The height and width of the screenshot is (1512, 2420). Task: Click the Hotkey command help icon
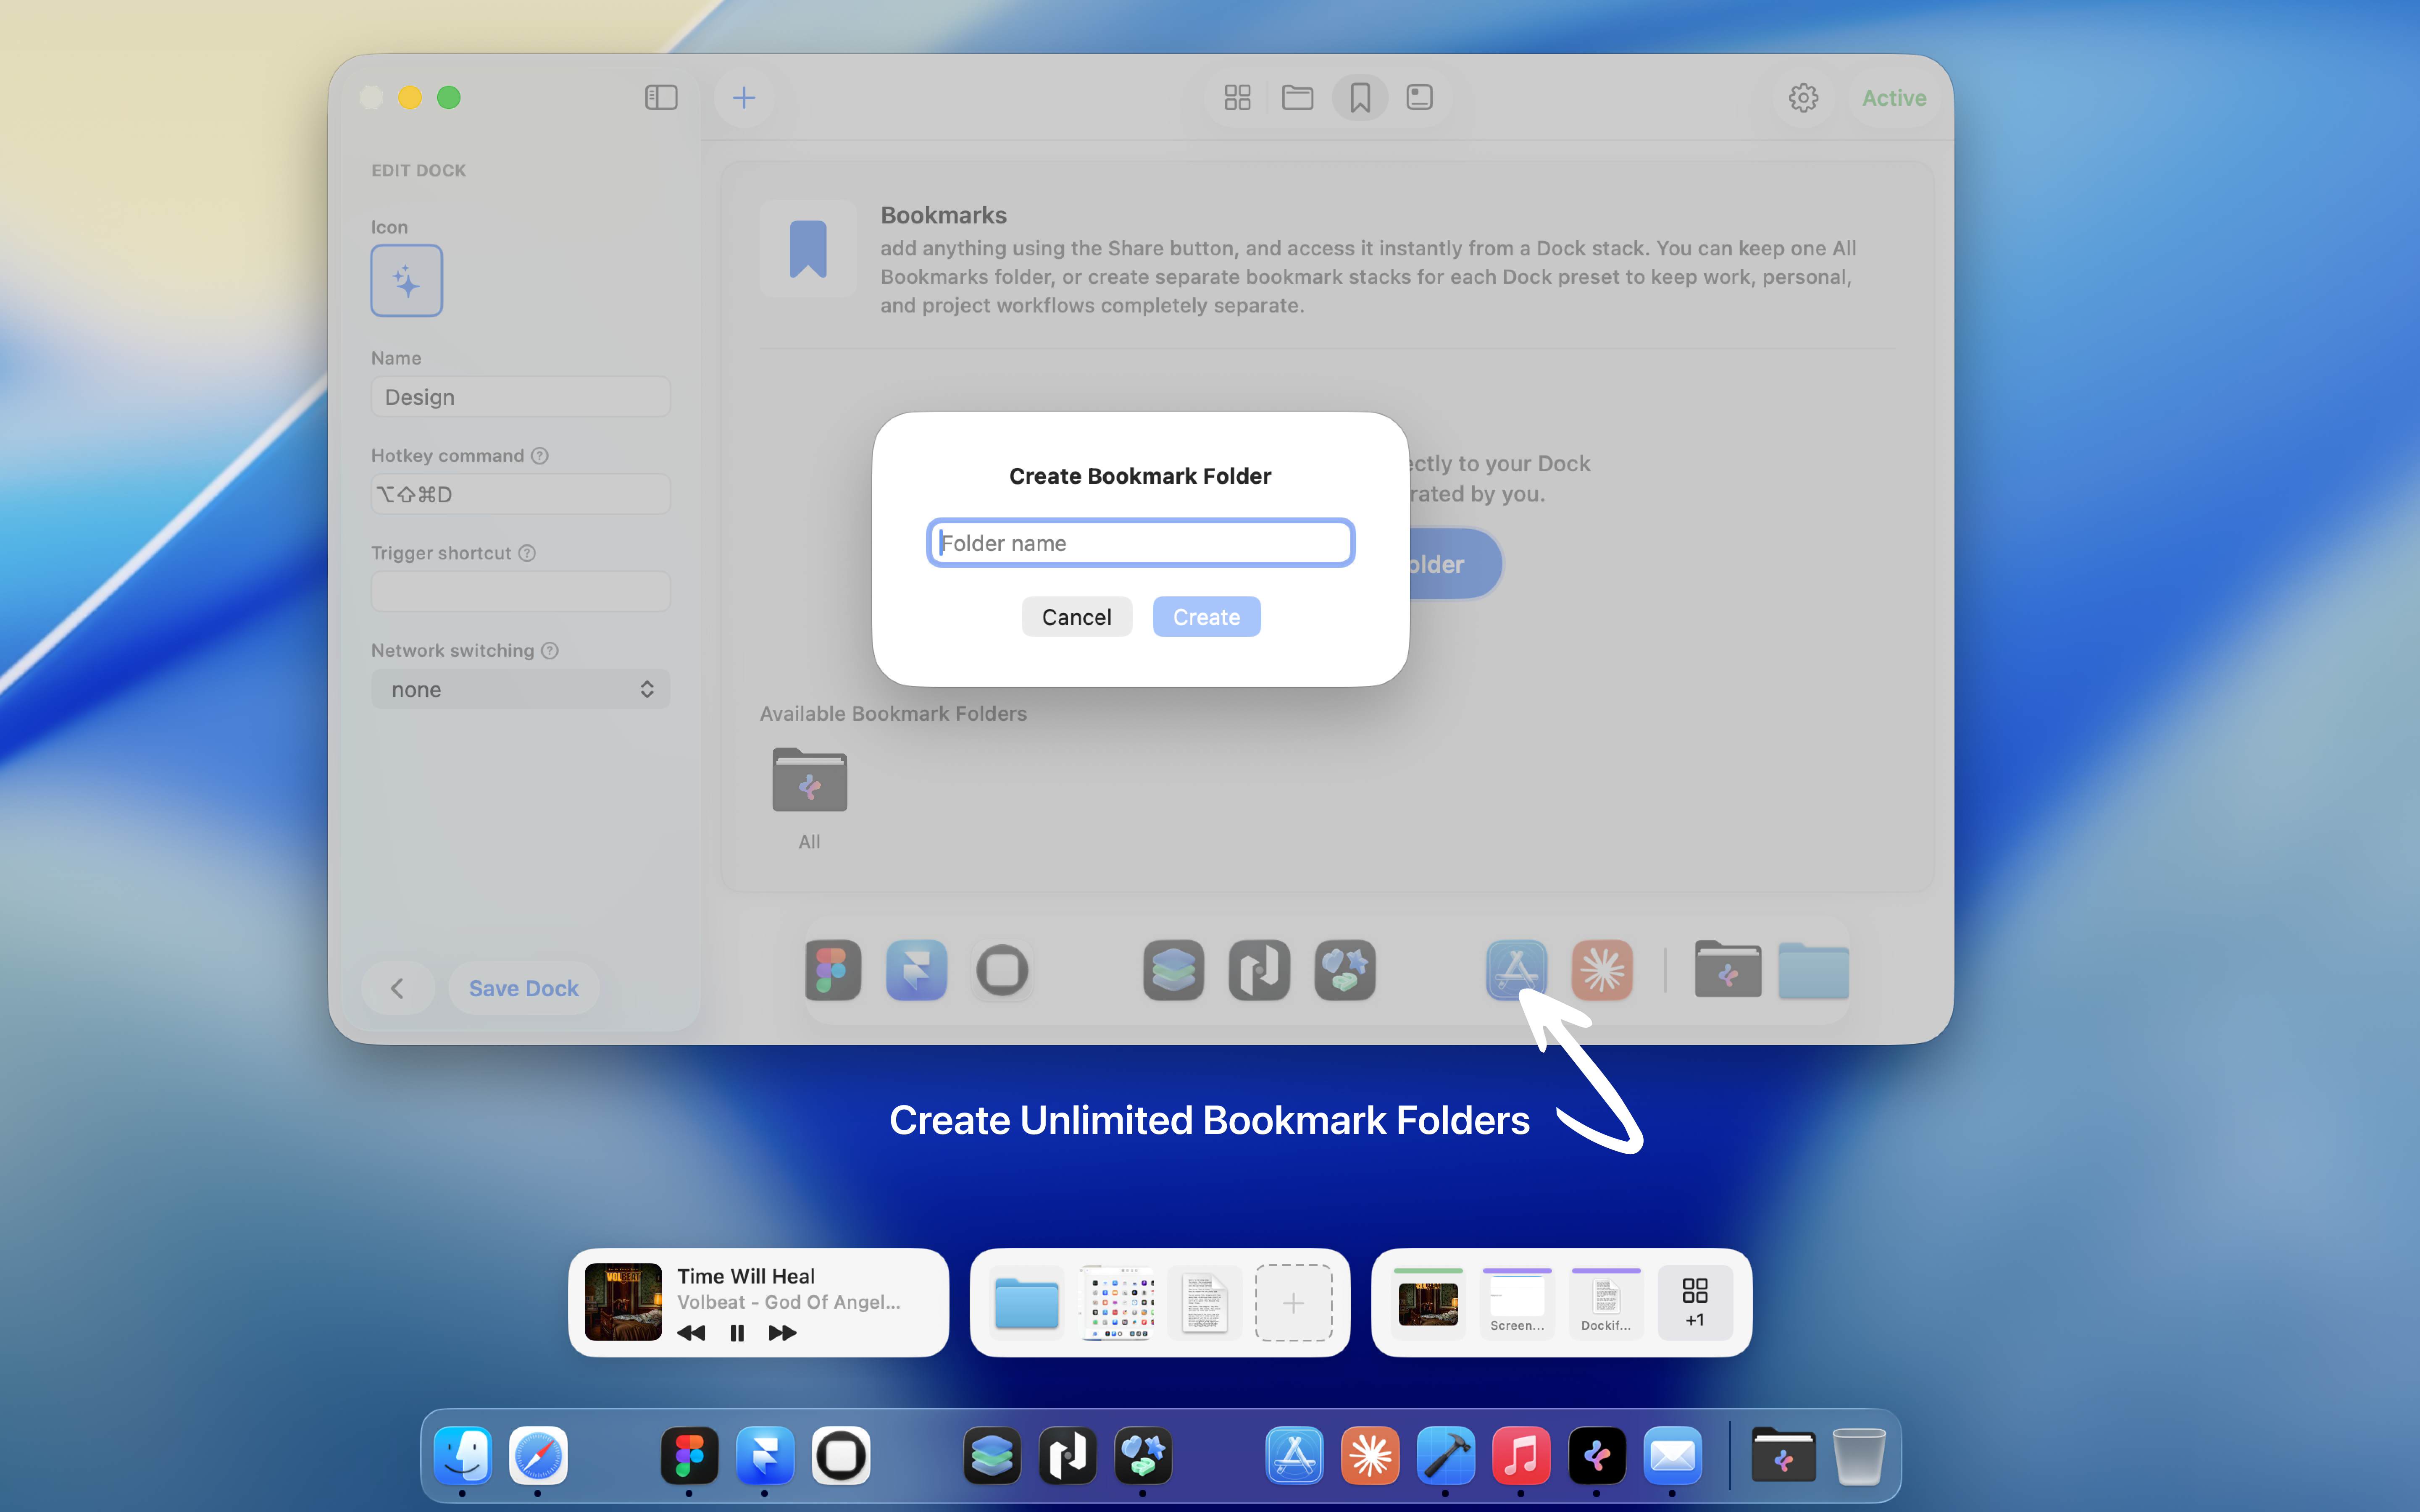(540, 456)
